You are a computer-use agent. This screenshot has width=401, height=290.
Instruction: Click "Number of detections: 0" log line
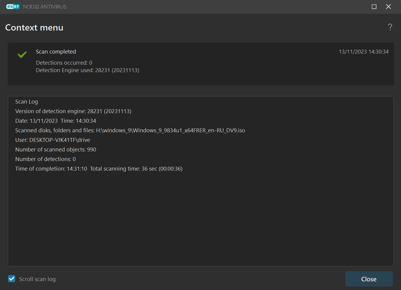[x=45, y=159]
